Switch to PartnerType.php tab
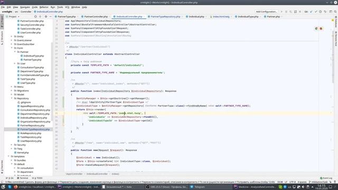The width and height of the screenshot is (338, 190). click(x=67, y=16)
